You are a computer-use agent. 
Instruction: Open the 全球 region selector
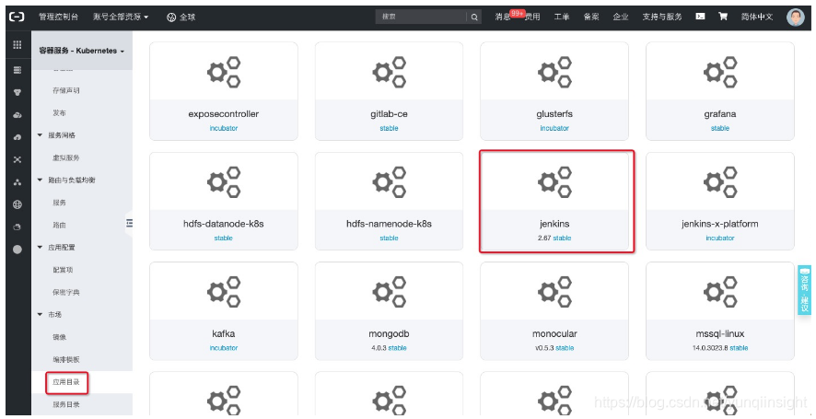point(181,17)
